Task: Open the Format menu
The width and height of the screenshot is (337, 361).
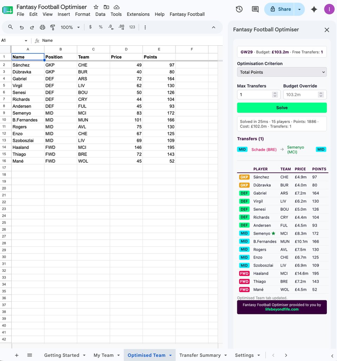Action: tap(82, 14)
